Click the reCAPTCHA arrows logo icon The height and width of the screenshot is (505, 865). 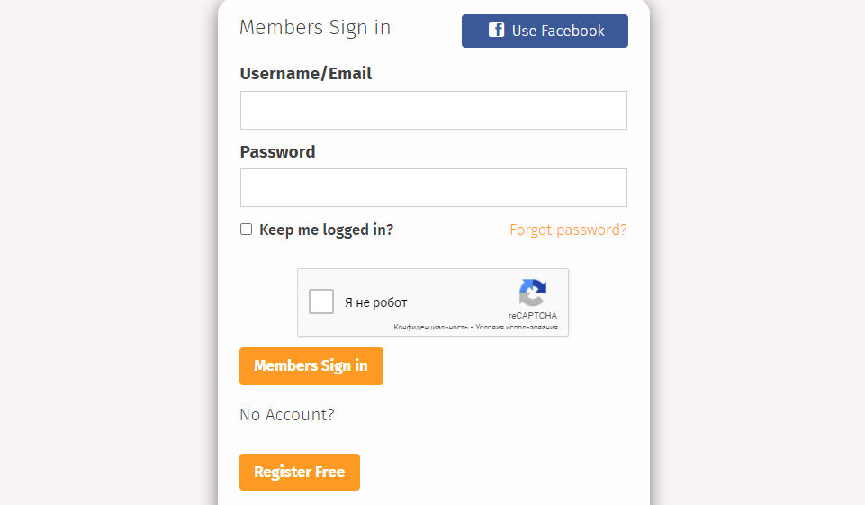tap(532, 293)
